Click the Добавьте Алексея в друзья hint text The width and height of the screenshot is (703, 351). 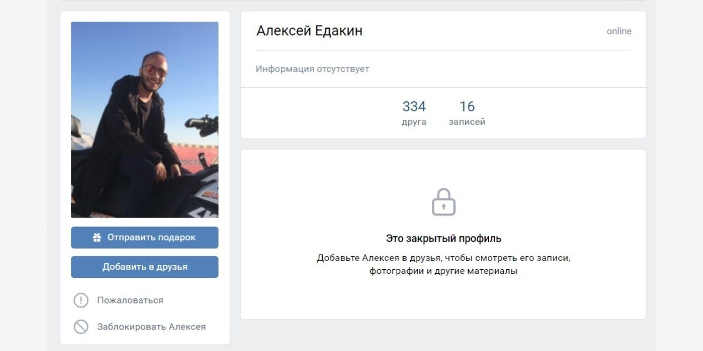[x=443, y=257]
